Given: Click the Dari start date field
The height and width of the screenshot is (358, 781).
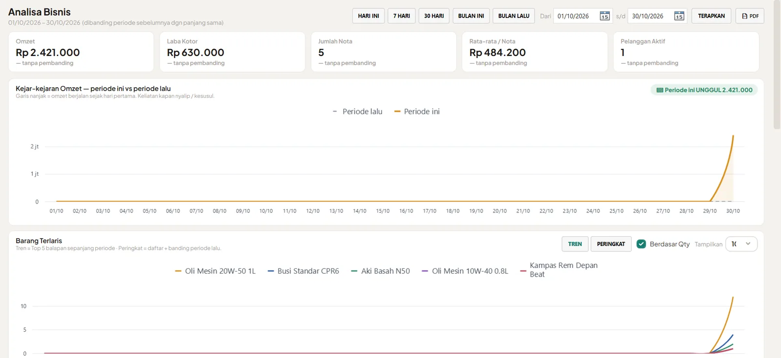Looking at the screenshot, I should (583, 16).
